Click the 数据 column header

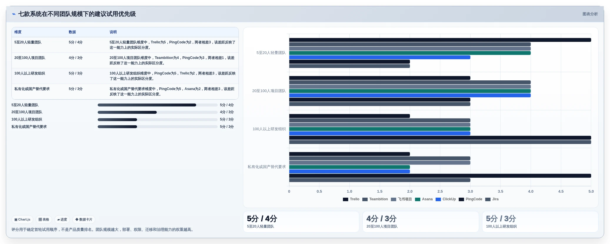[x=72, y=32]
